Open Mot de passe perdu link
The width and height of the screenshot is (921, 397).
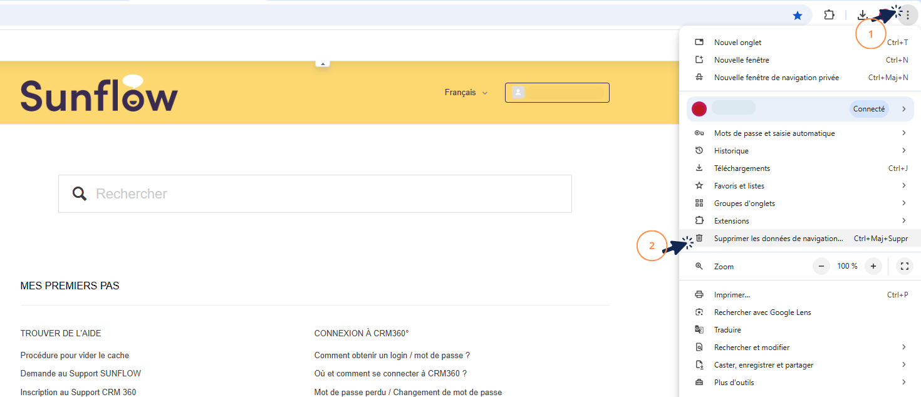408,392
